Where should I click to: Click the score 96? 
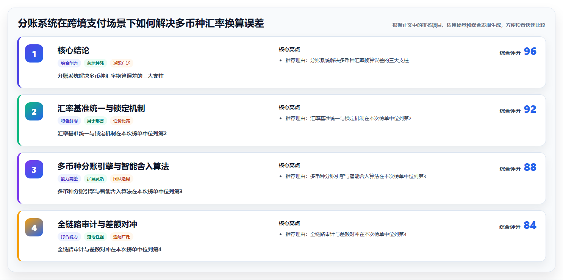(x=530, y=52)
